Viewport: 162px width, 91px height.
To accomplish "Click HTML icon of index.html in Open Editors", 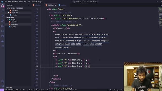I will [x=10, y=10].
